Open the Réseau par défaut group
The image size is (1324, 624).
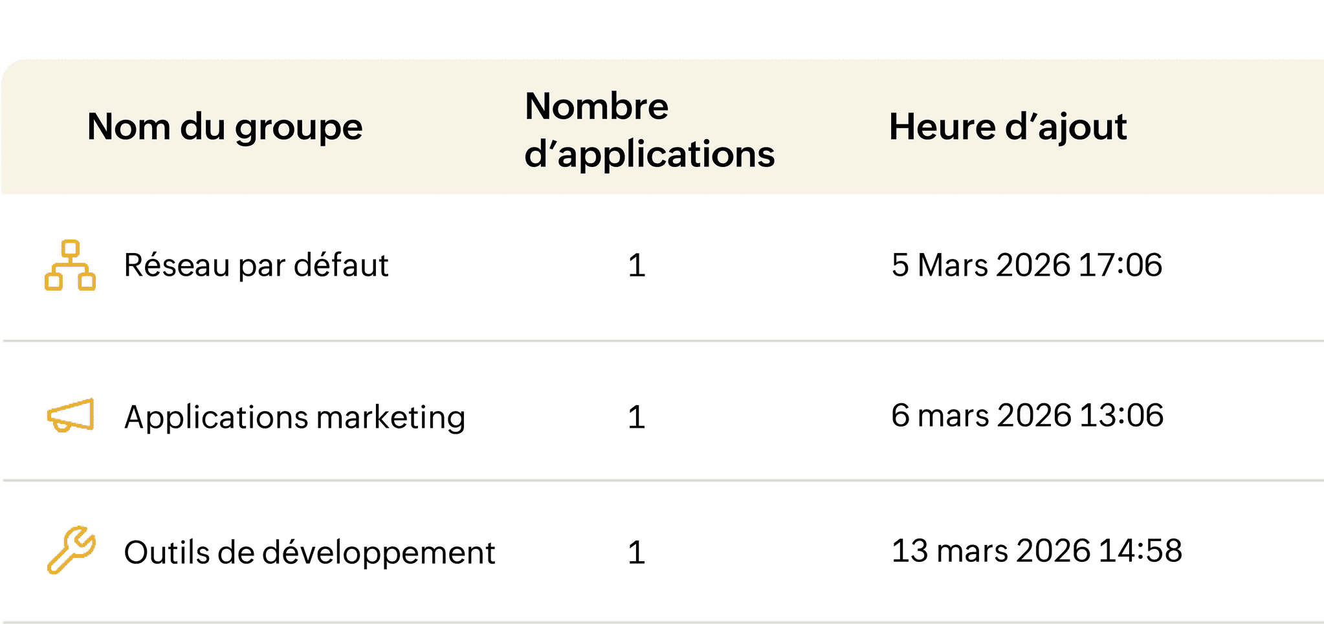(256, 265)
